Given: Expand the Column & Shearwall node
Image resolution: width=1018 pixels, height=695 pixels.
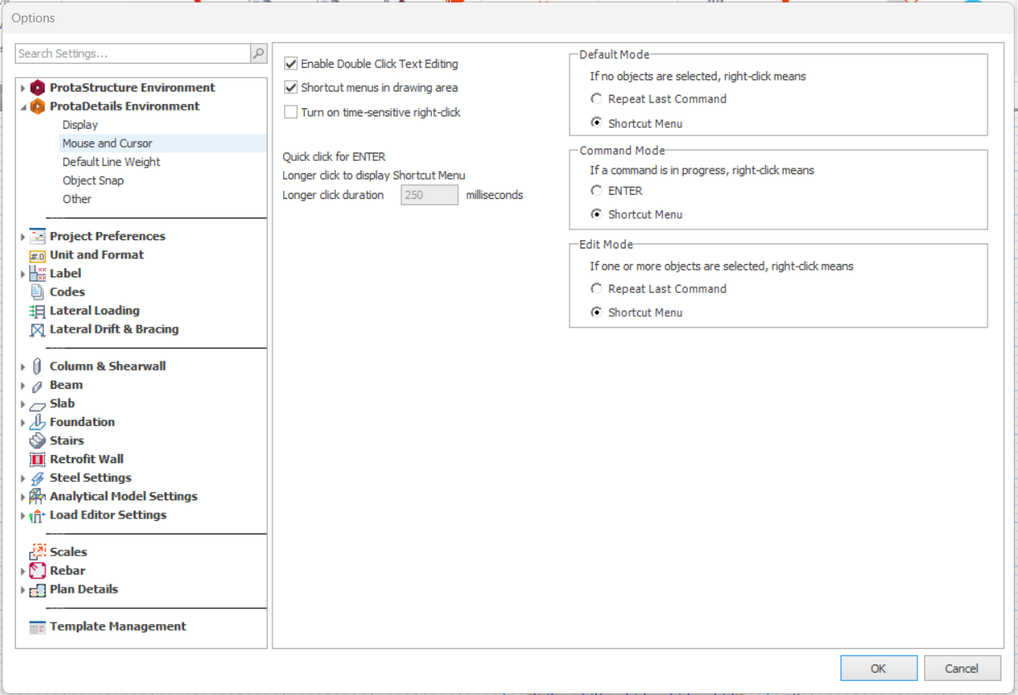Looking at the screenshot, I should pos(23,366).
